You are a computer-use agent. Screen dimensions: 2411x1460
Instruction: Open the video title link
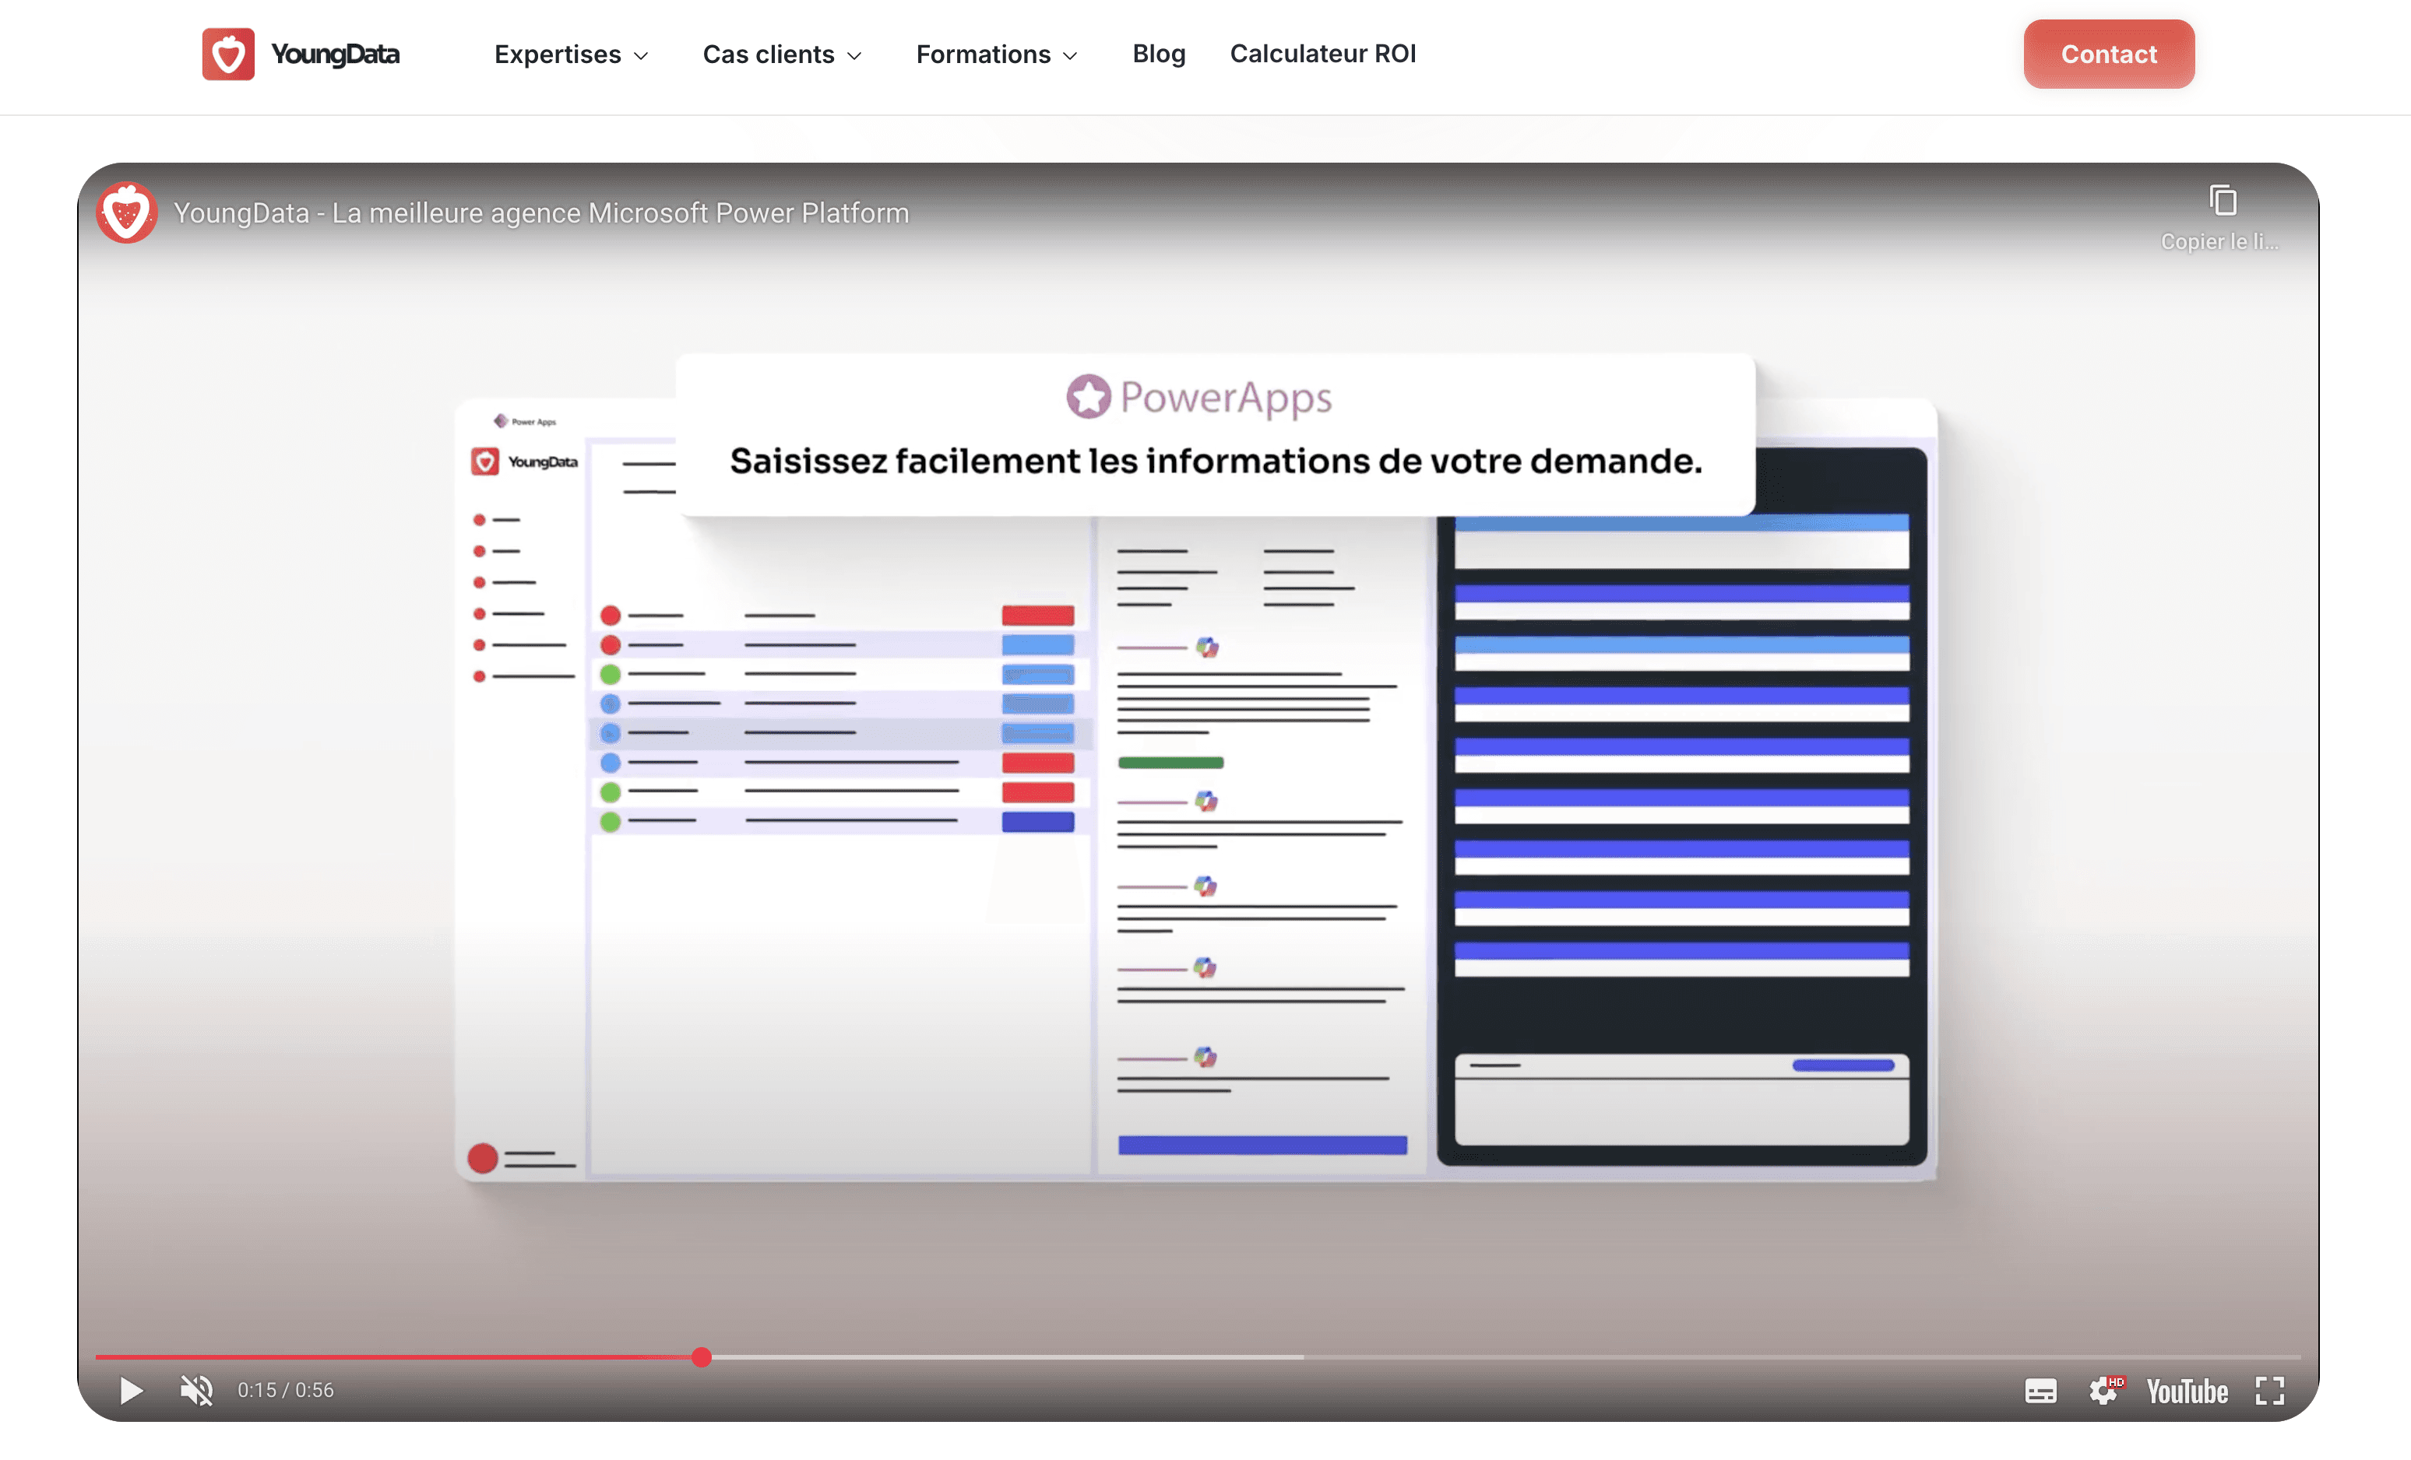(540, 213)
